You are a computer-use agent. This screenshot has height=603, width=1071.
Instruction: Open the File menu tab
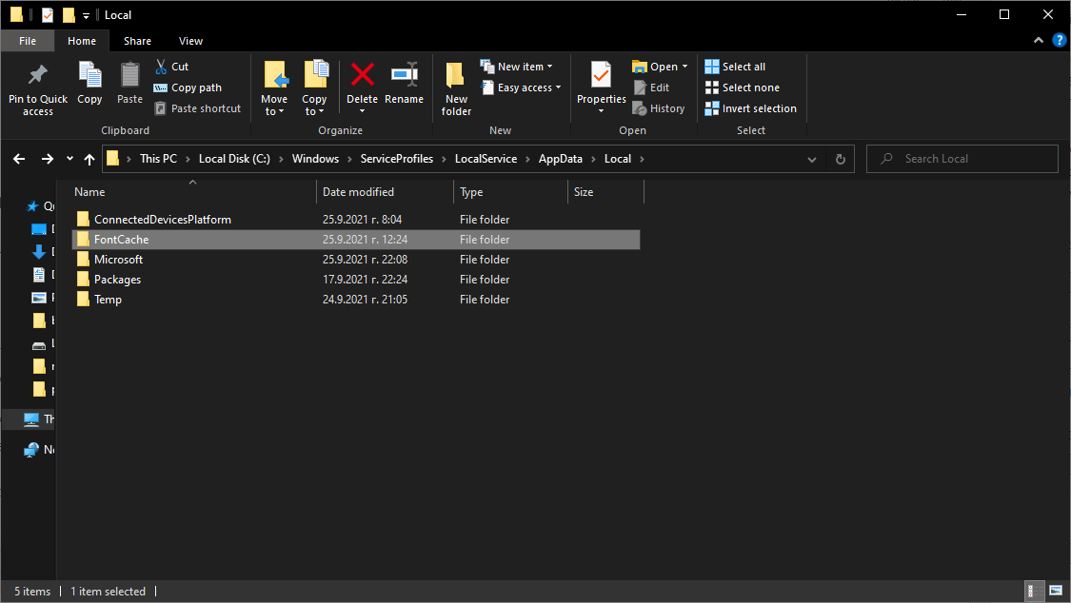point(28,41)
